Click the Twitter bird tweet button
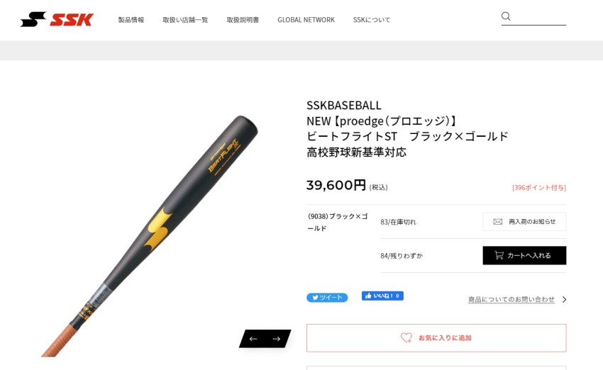The width and height of the screenshot is (603, 370). tap(327, 298)
